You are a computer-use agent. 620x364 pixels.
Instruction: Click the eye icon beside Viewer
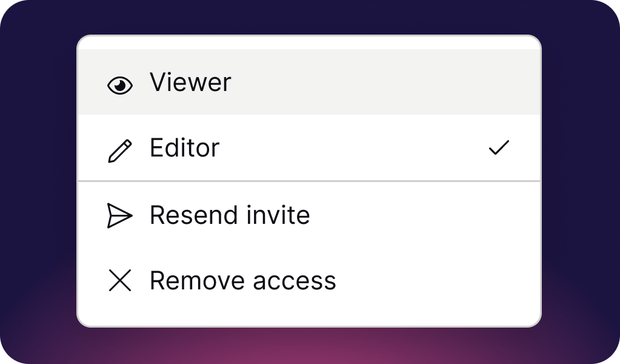coord(119,86)
